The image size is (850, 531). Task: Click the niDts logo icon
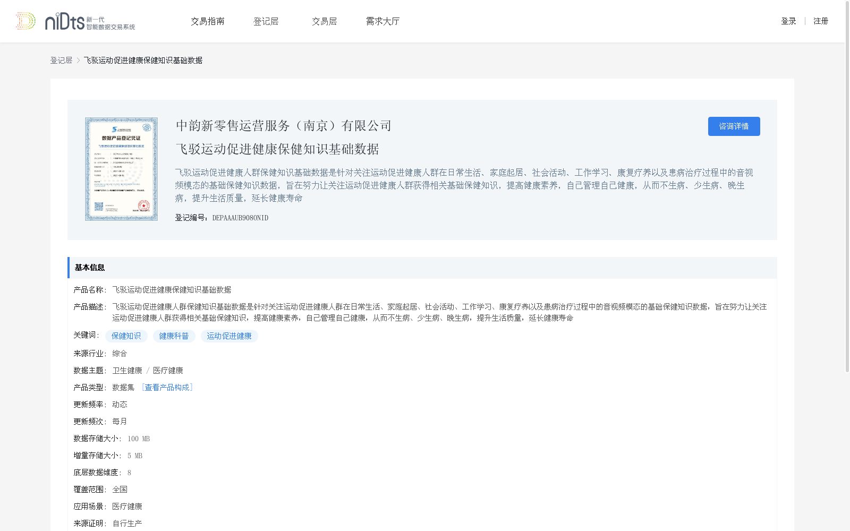point(75,21)
